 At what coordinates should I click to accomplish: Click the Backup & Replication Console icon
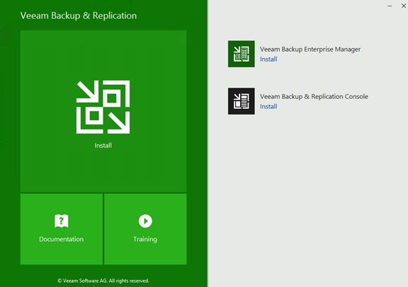coord(242,101)
